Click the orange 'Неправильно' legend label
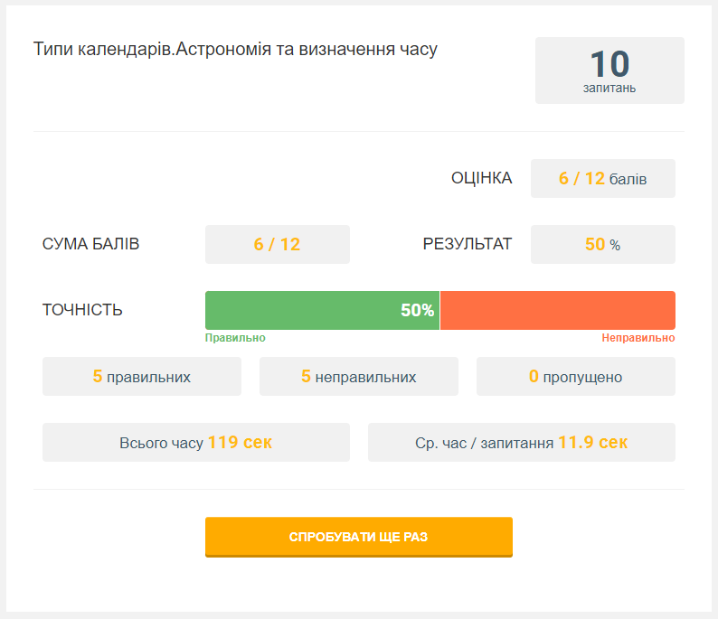Screen dimensions: 718x619 coord(638,338)
